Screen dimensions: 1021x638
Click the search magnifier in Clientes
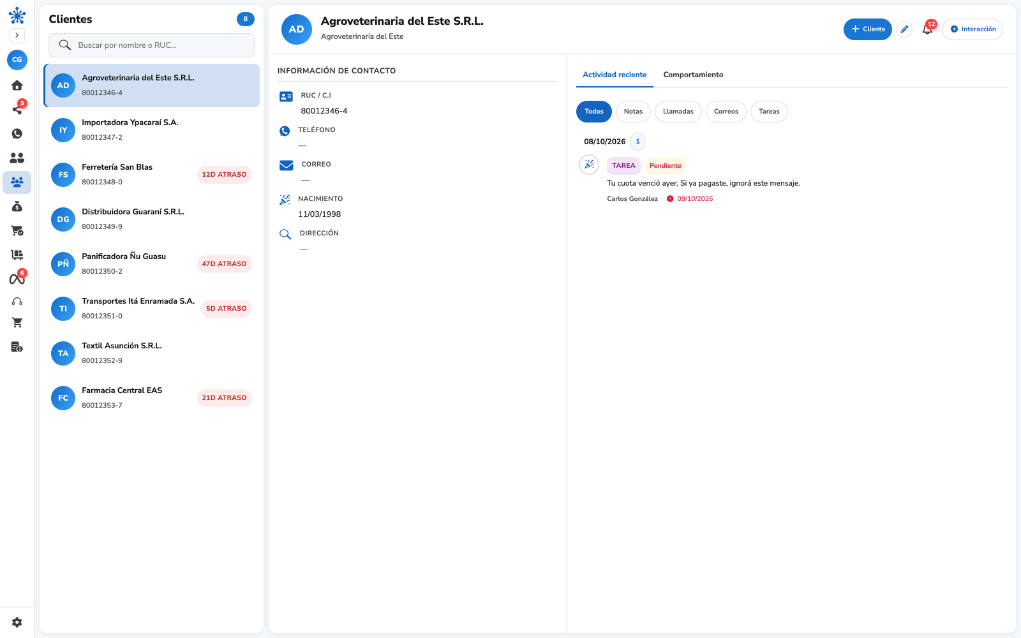(x=64, y=45)
